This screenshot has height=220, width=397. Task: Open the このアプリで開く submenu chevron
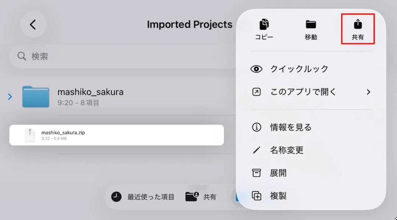[x=368, y=92]
